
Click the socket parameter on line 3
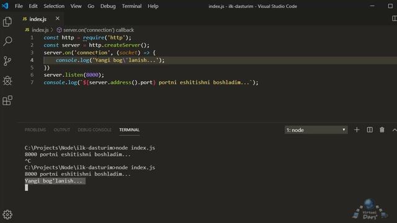click(128, 53)
